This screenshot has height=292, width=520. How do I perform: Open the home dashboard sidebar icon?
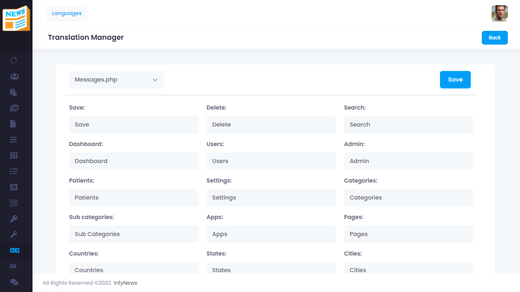tap(14, 60)
